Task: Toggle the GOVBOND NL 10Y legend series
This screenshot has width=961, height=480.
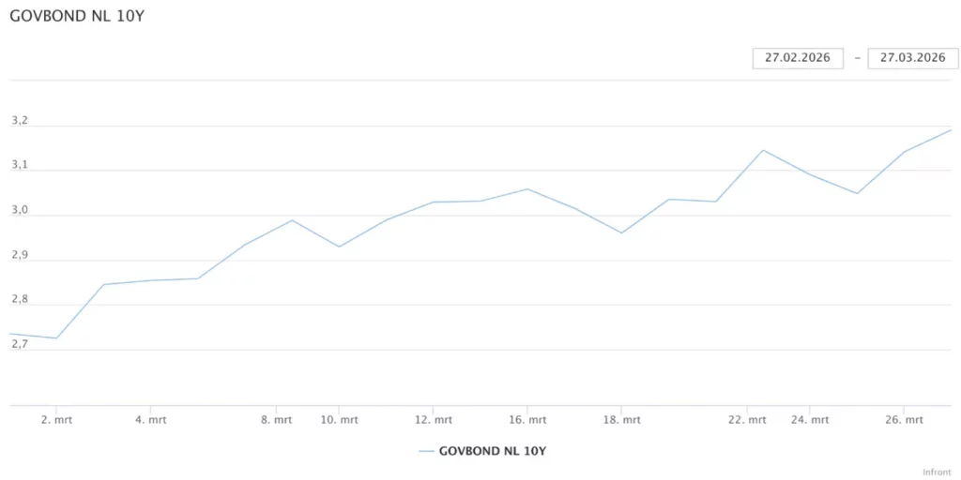Action: point(492,451)
